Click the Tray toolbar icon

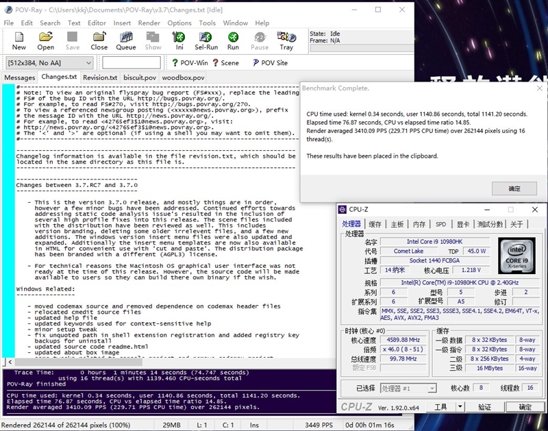pos(286,40)
